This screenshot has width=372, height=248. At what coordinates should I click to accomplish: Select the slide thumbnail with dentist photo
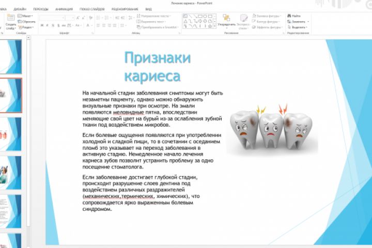coord(10,173)
